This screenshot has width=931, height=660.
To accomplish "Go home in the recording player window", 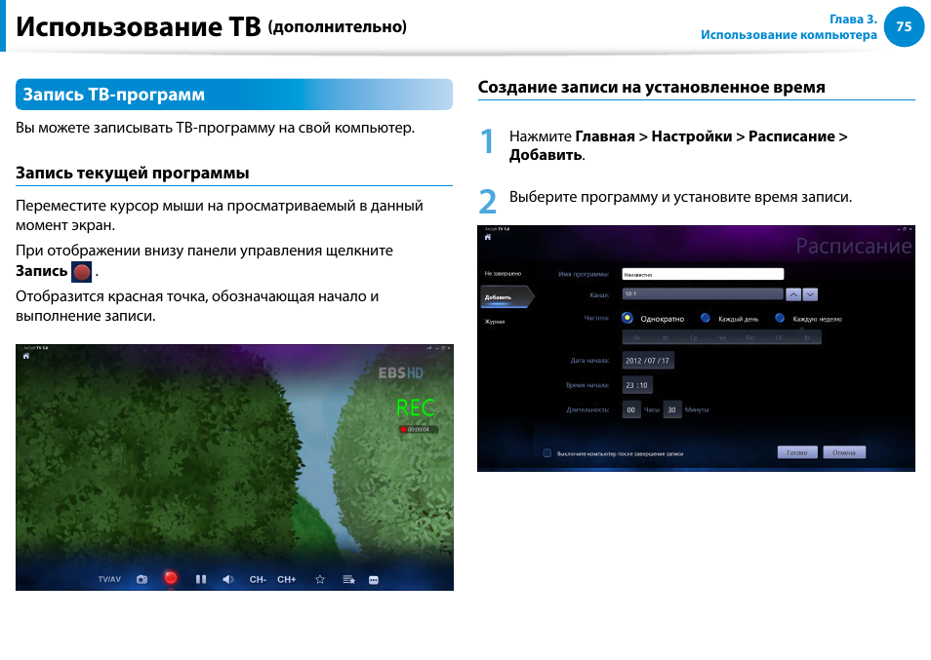I will coord(26,356).
